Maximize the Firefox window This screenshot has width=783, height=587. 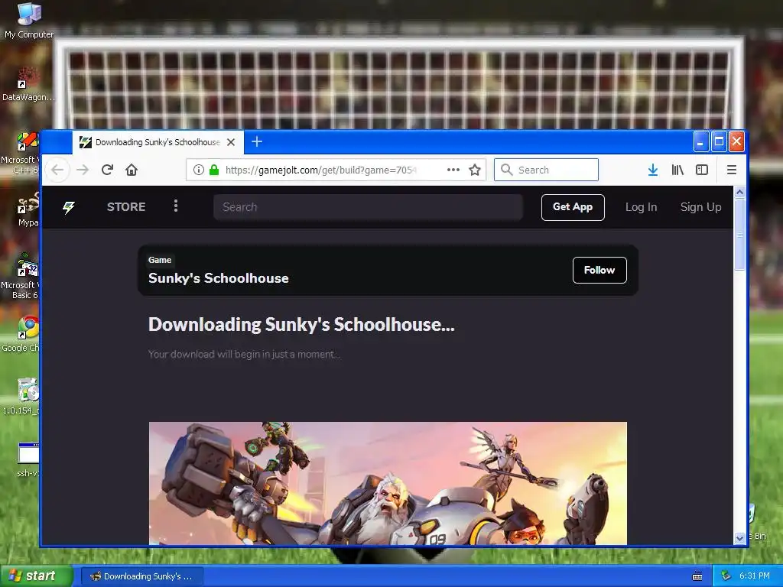(719, 141)
